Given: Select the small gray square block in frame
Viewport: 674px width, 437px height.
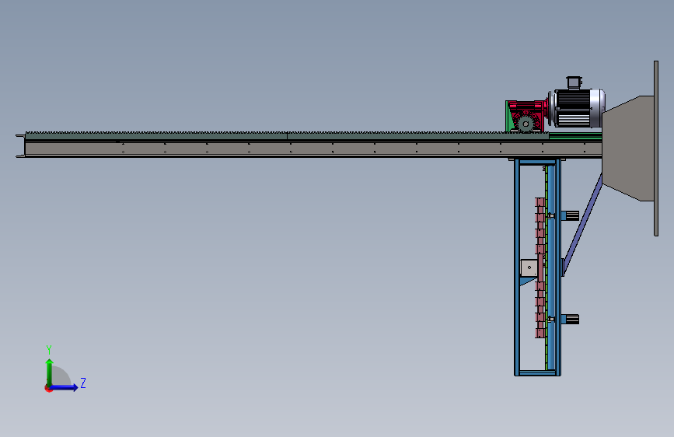Looking at the screenshot, I should tap(529, 268).
